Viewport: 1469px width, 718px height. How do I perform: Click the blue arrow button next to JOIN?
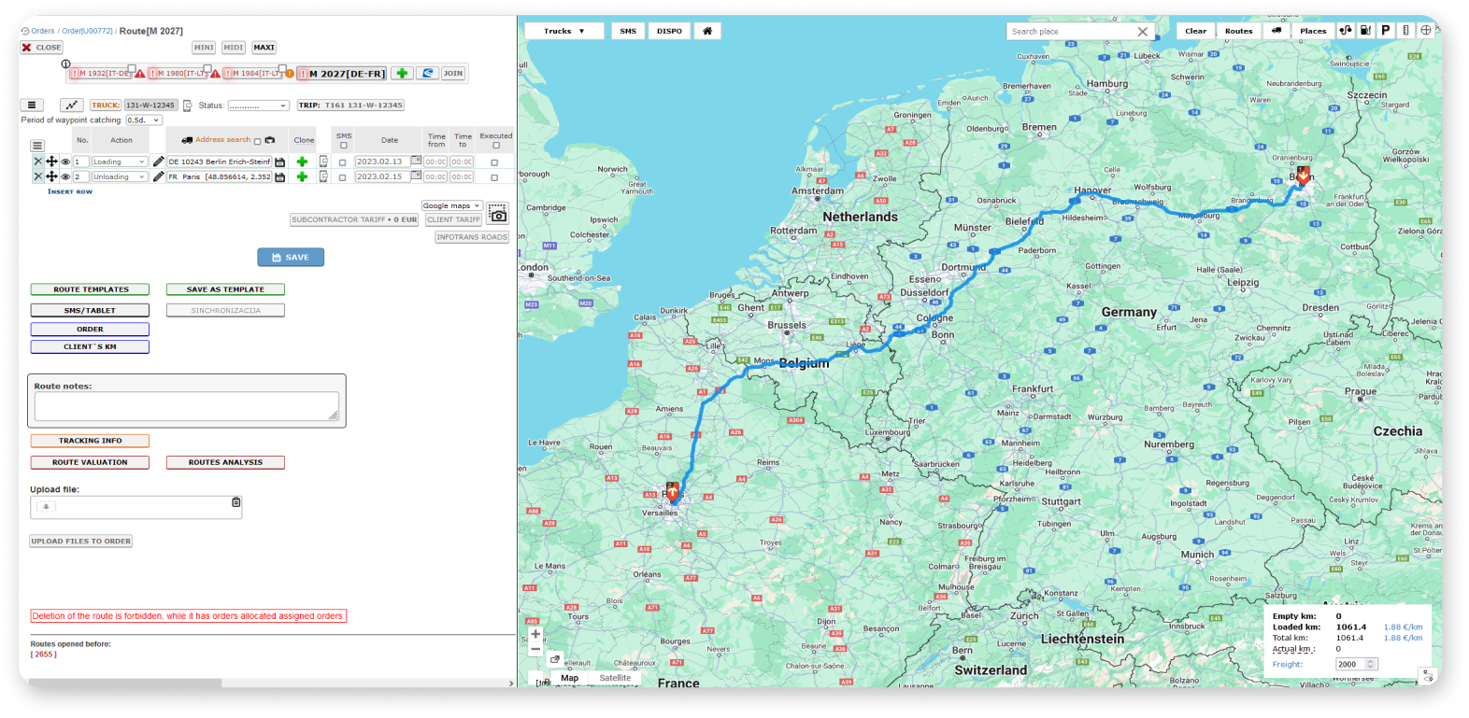coord(428,73)
